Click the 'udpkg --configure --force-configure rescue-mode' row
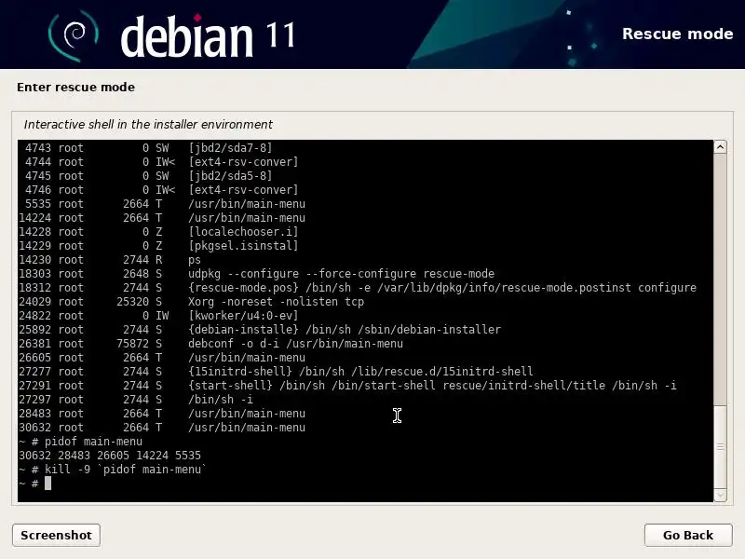Screen dimensions: 745x559 257,274
